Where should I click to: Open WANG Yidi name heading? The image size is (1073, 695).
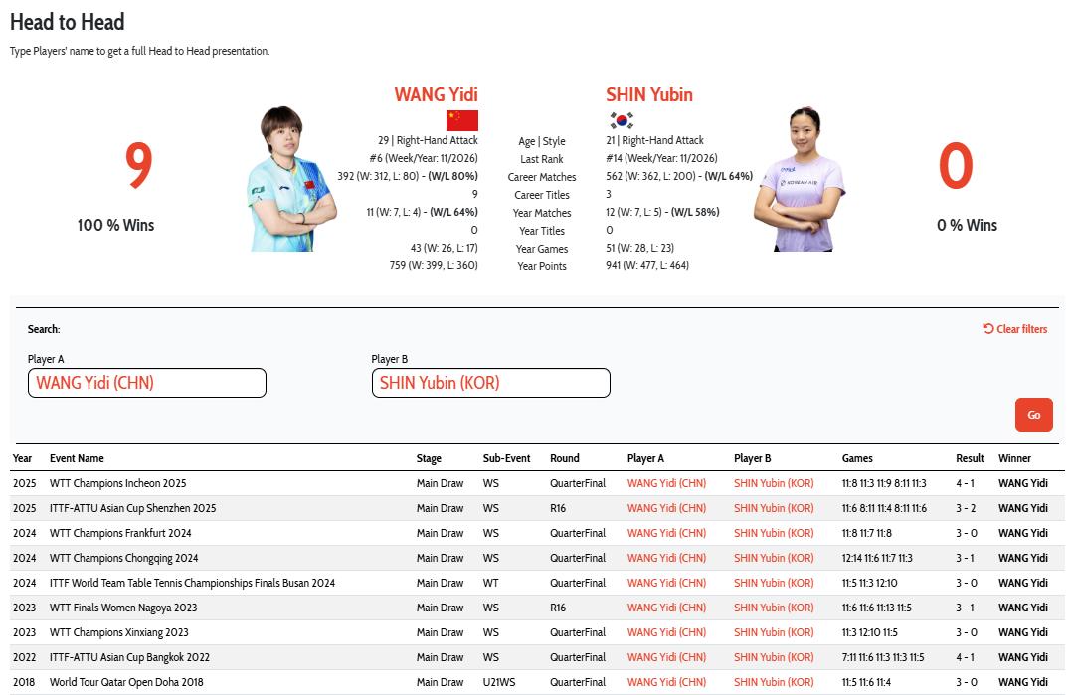(x=436, y=94)
